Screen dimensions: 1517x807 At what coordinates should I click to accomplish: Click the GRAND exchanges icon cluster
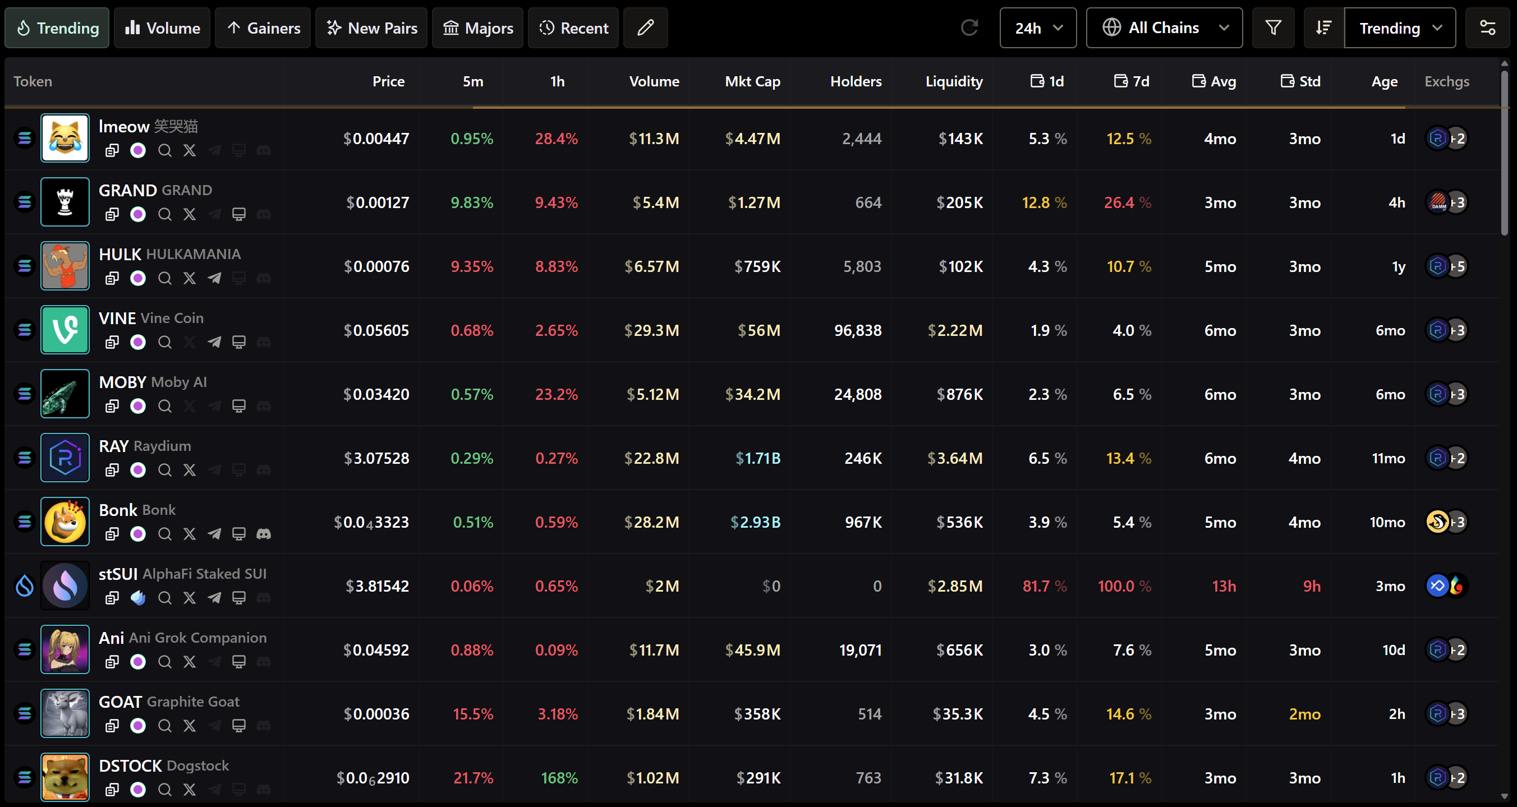pyautogui.click(x=1446, y=202)
